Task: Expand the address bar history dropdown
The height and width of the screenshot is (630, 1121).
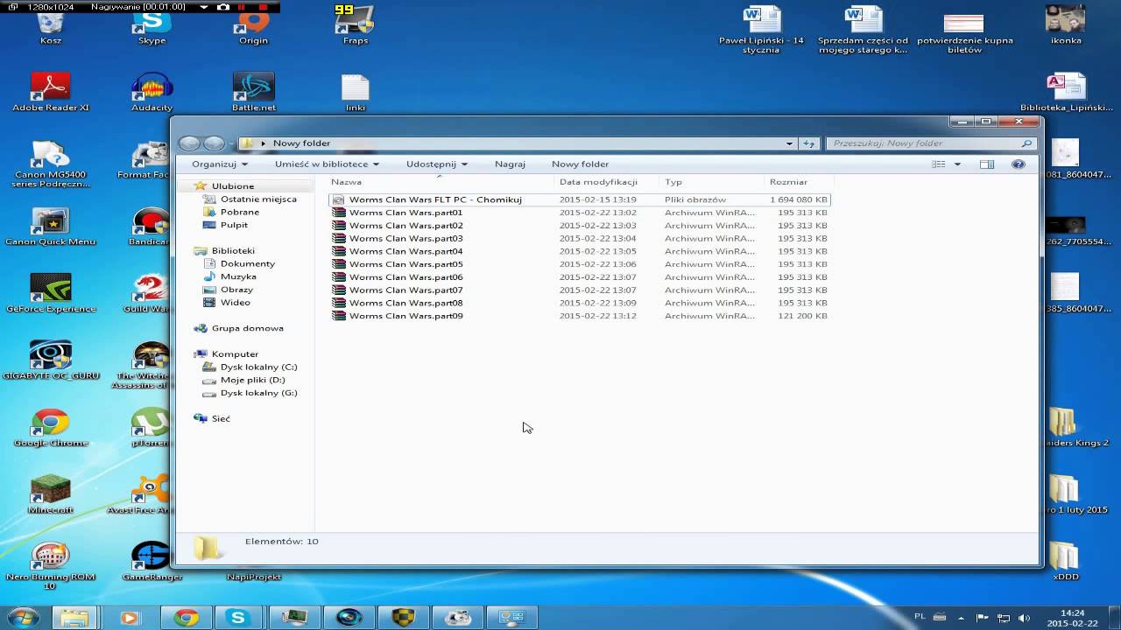Action: (x=789, y=143)
